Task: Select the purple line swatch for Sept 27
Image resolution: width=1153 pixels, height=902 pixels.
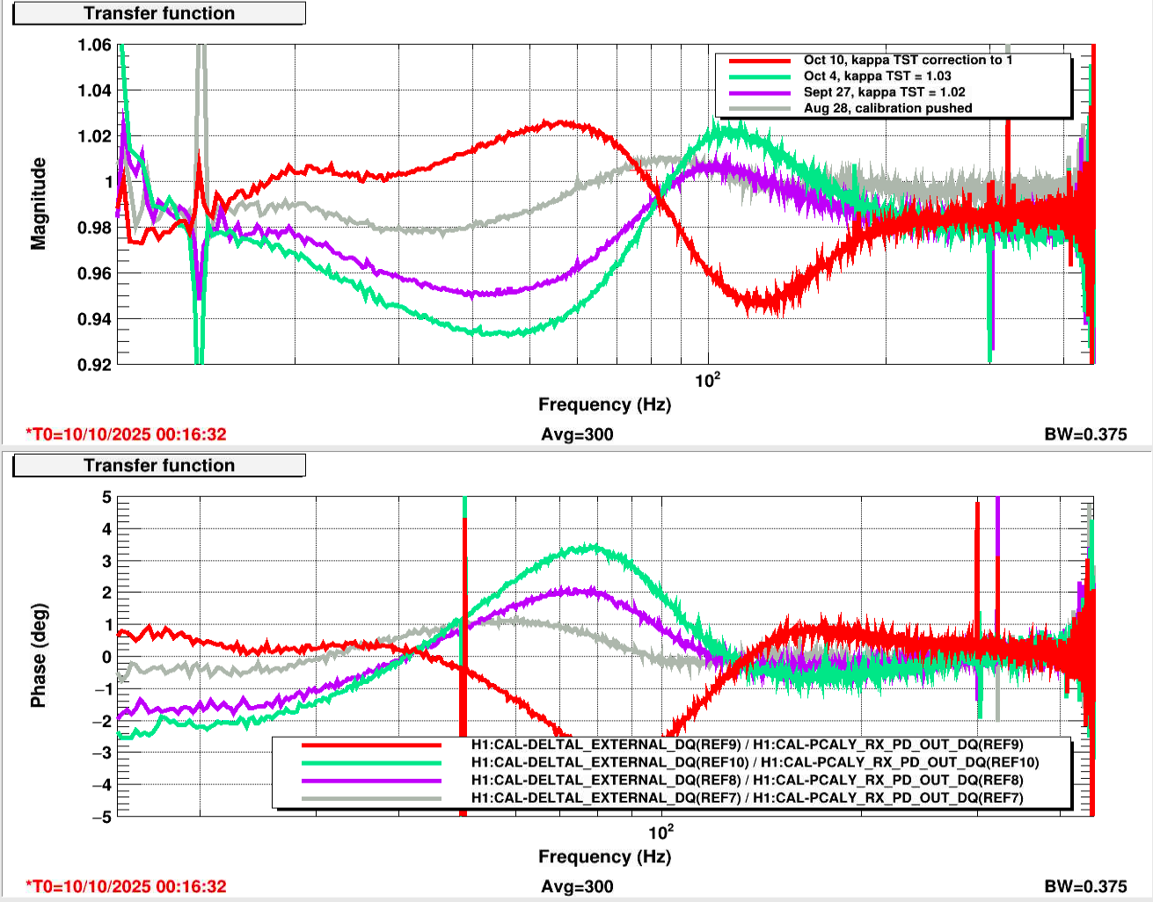Action: click(x=759, y=92)
